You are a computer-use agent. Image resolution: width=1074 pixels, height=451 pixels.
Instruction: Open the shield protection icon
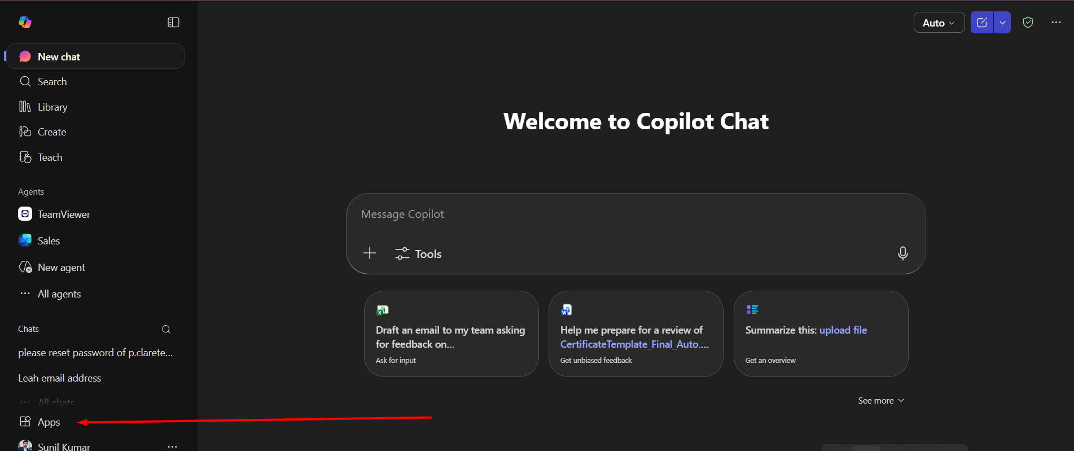pos(1028,23)
